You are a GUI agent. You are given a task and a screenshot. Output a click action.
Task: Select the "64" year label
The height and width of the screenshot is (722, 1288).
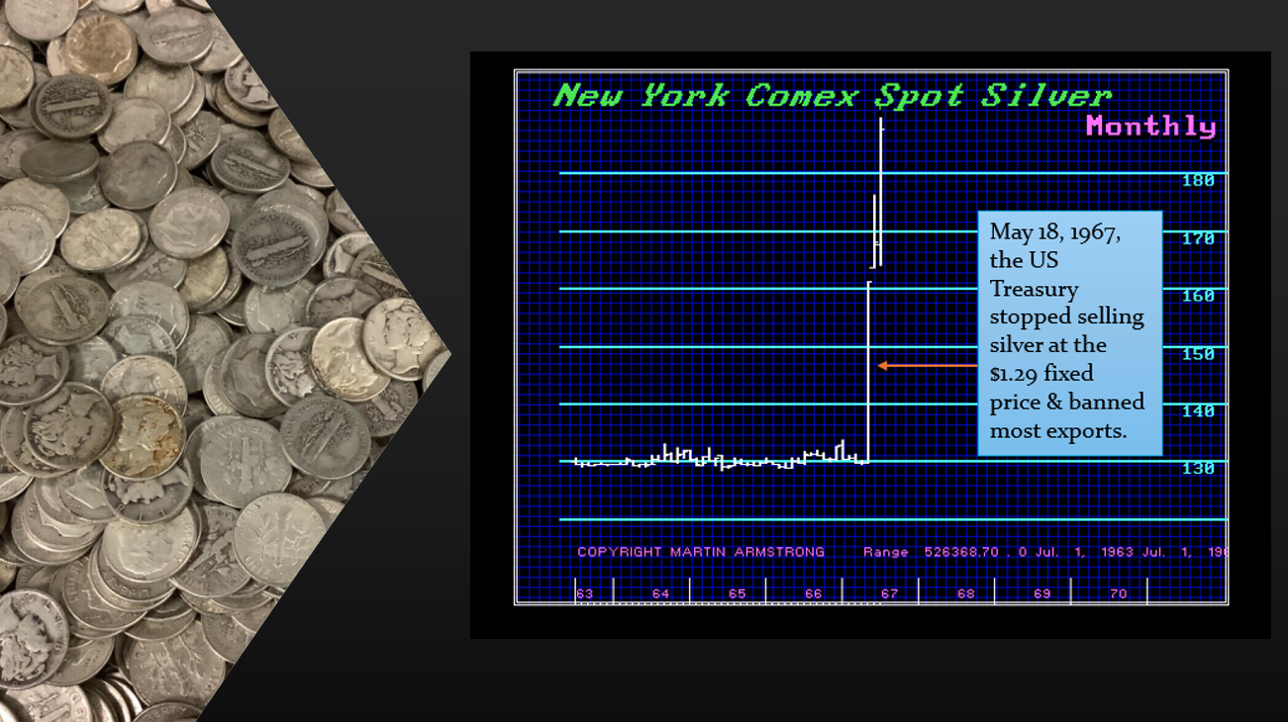660,593
